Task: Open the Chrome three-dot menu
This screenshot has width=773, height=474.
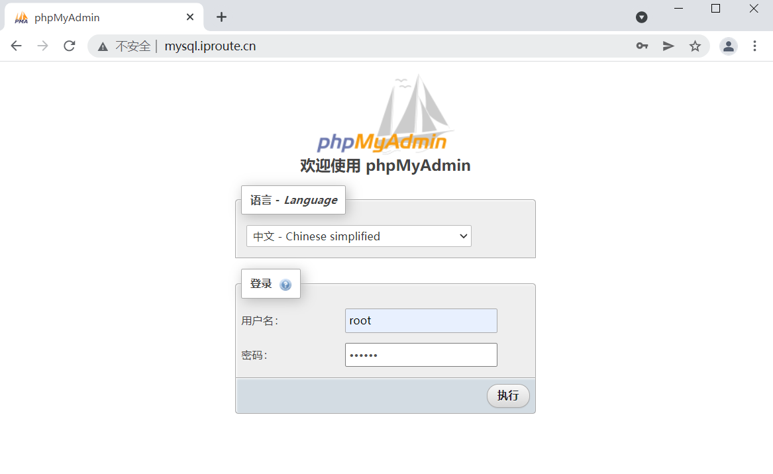Action: 754,46
